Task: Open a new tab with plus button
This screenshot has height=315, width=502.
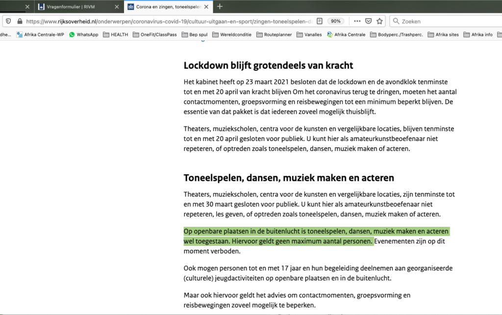Action: 220,6
